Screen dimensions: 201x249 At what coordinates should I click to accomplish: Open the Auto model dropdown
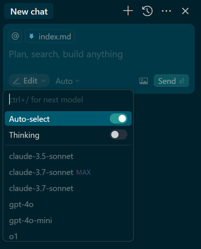(67, 81)
